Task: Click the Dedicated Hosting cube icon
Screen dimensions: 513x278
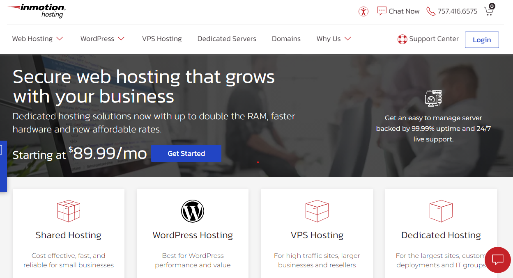Action: (x=441, y=211)
